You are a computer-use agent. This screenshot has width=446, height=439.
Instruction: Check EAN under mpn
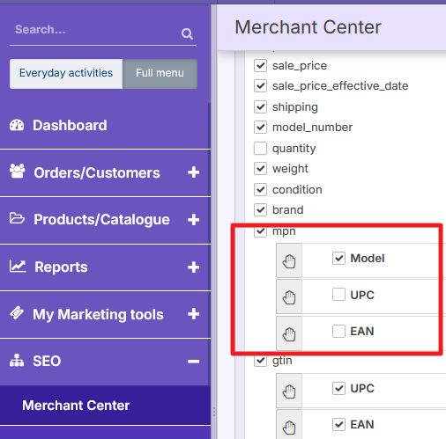[x=338, y=332]
